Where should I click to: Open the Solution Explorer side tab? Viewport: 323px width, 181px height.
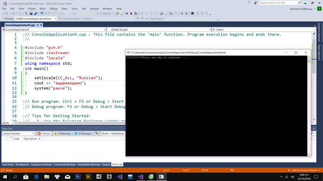point(319,32)
